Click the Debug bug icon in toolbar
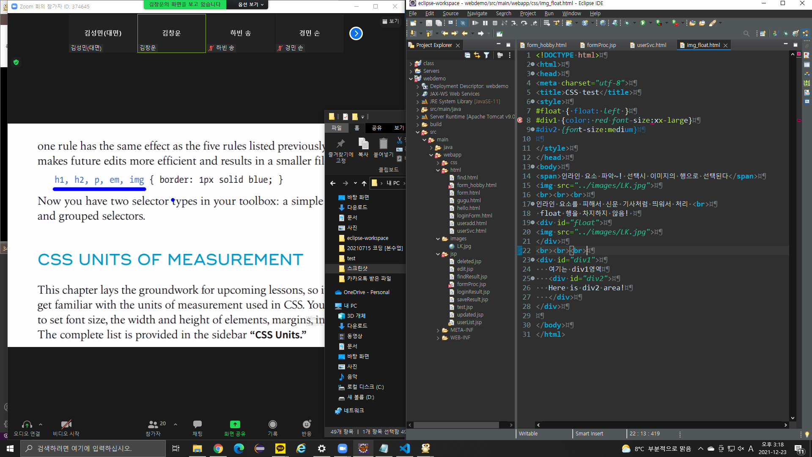This screenshot has height=457, width=812. [627, 23]
